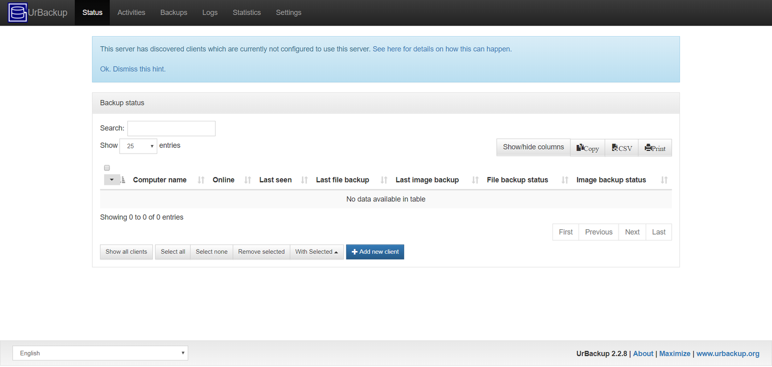
Task: Click sort arrows beside Last file backup
Action: pyautogui.click(x=384, y=180)
